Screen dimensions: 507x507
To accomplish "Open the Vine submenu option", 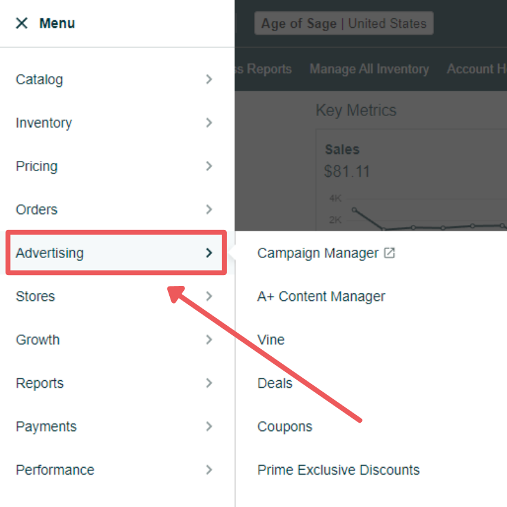I will [271, 340].
